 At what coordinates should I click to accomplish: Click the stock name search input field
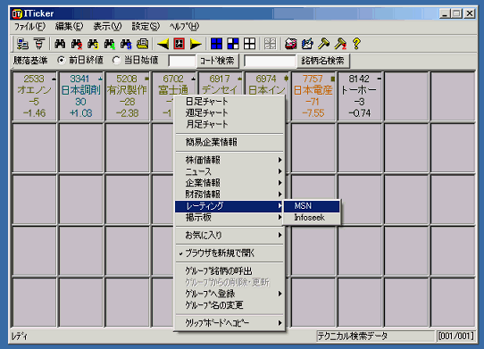tap(270, 61)
